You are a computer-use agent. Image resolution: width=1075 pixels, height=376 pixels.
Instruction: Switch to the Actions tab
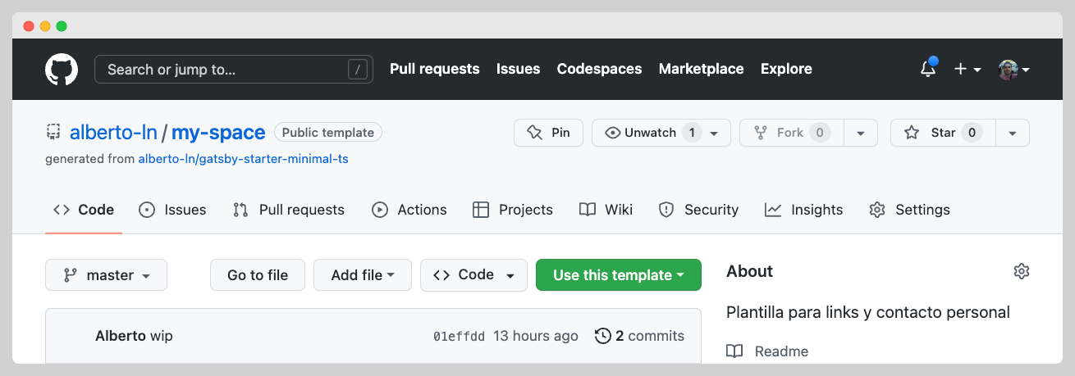click(409, 210)
